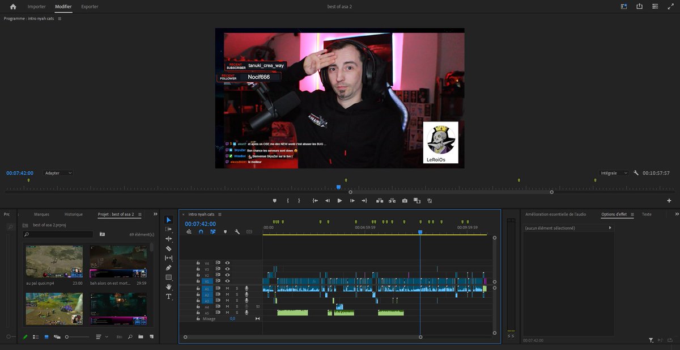Open Program monitor settings wrench
This screenshot has height=350, width=680.
636,173
